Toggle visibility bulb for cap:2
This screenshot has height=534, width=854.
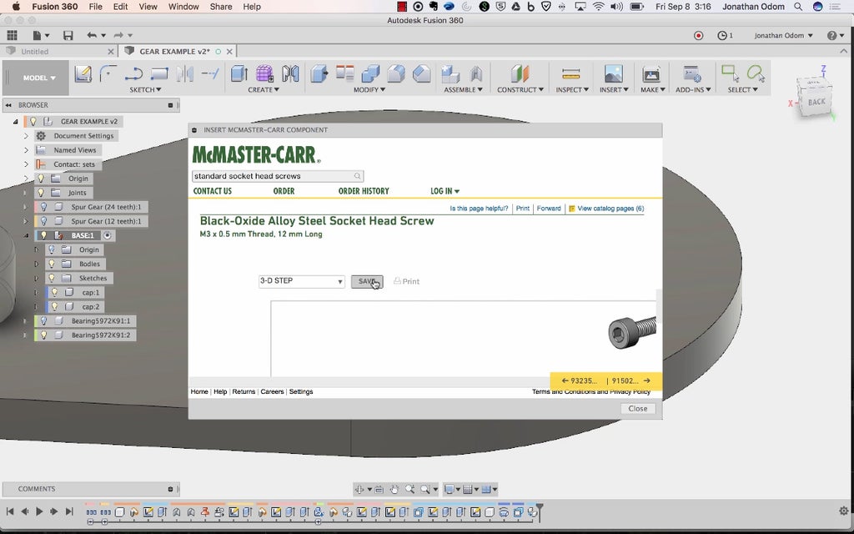click(x=54, y=306)
